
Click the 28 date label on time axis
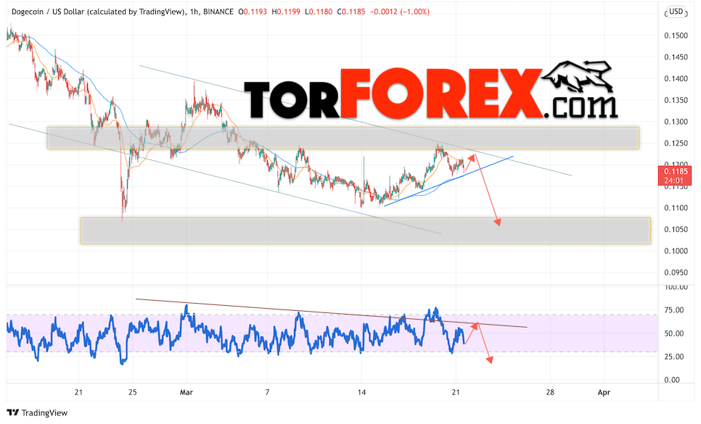(550, 392)
